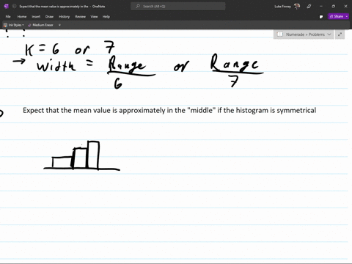Viewport: 352px width, 264px height.
Task: Open the Insert ribbon tab
Action: point(36,17)
